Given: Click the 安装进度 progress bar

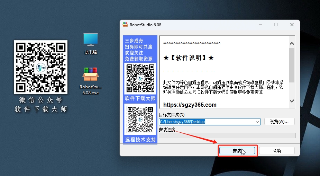Looking at the screenshot, I should [x=227, y=135].
